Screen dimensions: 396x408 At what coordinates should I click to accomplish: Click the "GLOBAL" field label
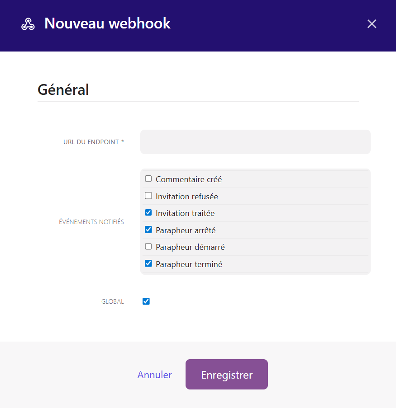(113, 302)
